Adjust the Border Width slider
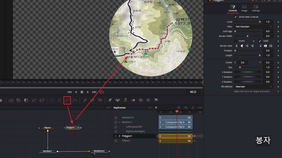 tap(248, 36)
